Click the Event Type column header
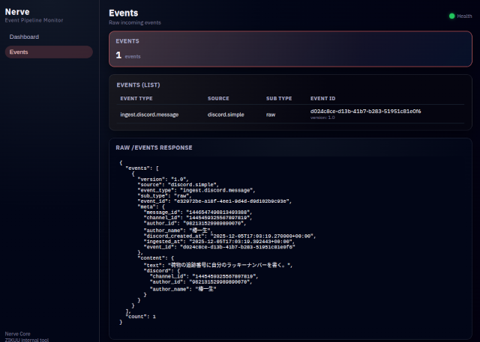 point(136,98)
